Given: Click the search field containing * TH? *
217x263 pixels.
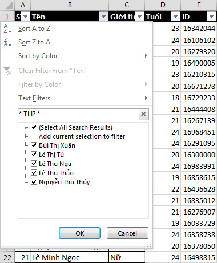Looking at the screenshot, I should (x=78, y=114).
